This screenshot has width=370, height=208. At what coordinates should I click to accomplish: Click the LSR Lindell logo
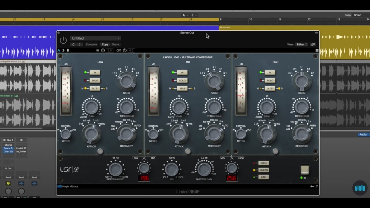[69, 170]
